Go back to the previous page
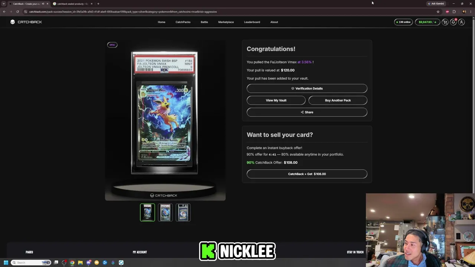The width and height of the screenshot is (475, 267). [x=4, y=11]
